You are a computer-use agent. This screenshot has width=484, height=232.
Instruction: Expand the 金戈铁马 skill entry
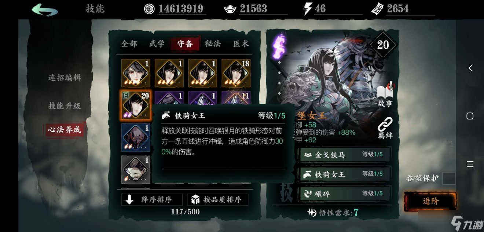coord(345,155)
